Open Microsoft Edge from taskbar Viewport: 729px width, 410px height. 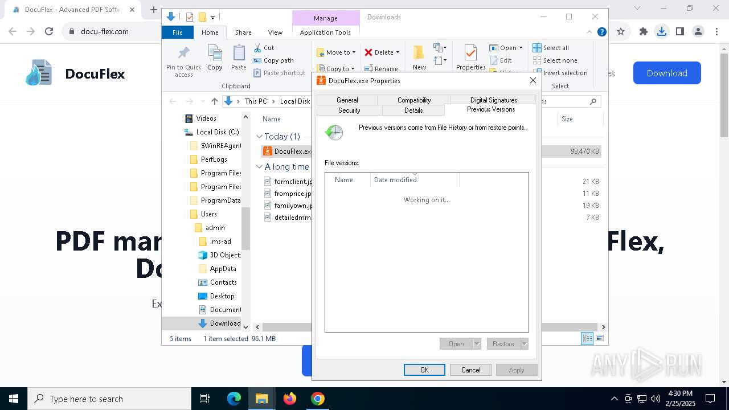tap(234, 399)
